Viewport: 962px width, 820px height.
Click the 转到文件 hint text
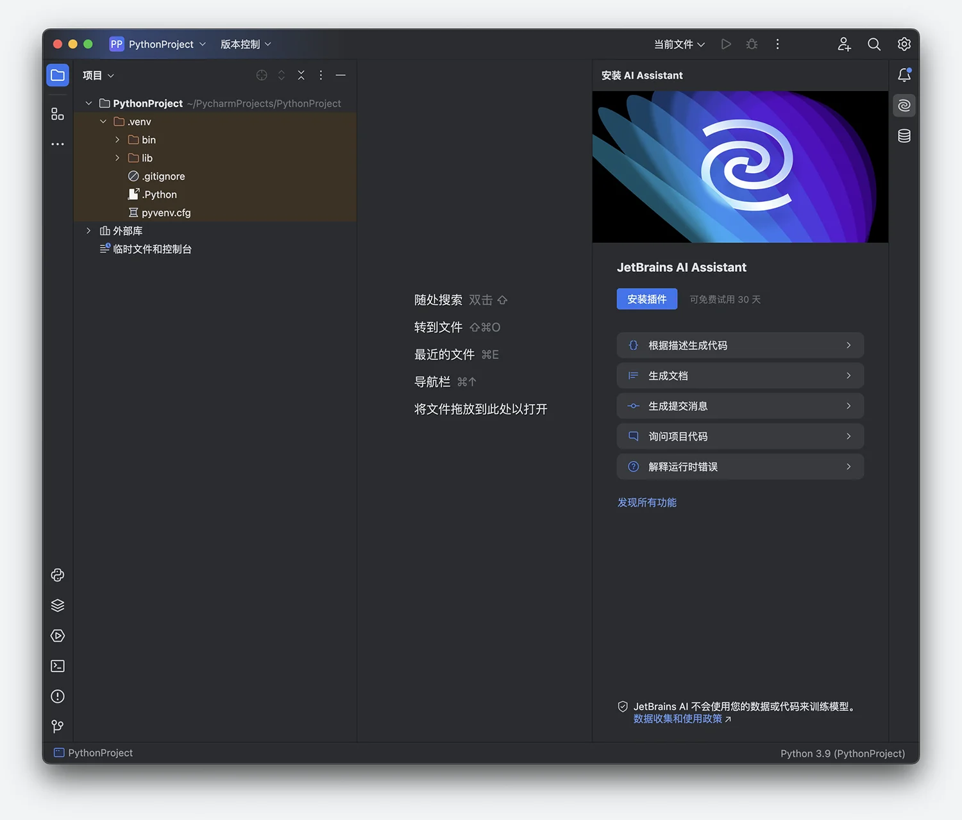[x=438, y=327]
